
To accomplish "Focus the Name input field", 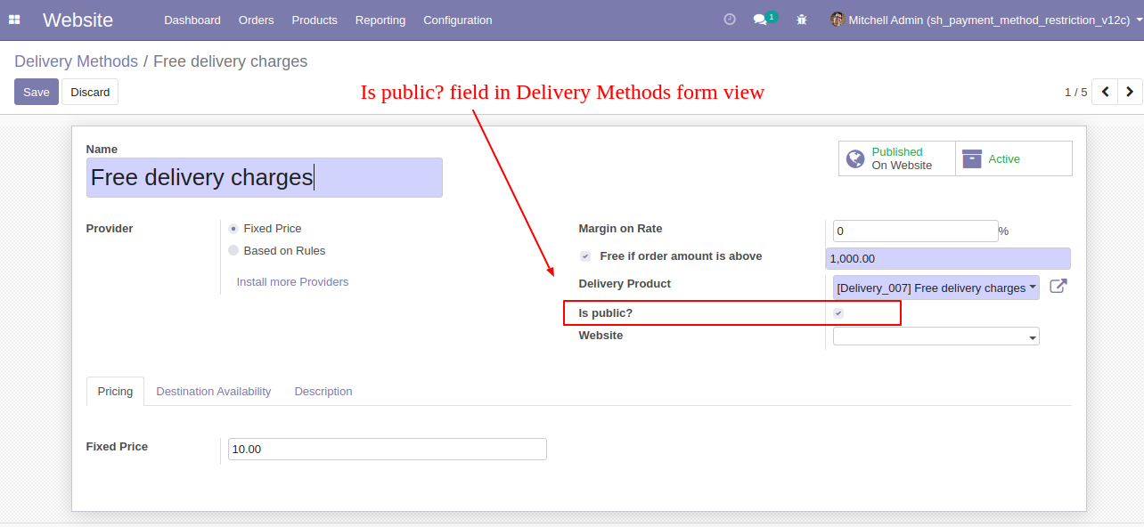I will 265,177.
